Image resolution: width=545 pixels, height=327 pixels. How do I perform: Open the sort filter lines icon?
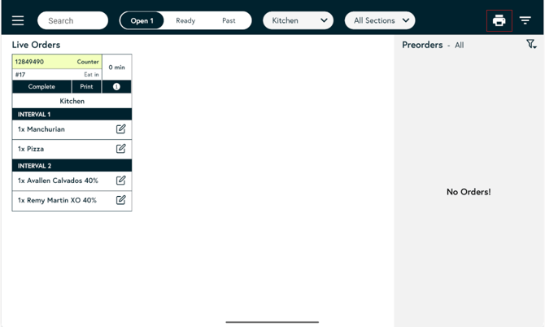pyautogui.click(x=525, y=20)
